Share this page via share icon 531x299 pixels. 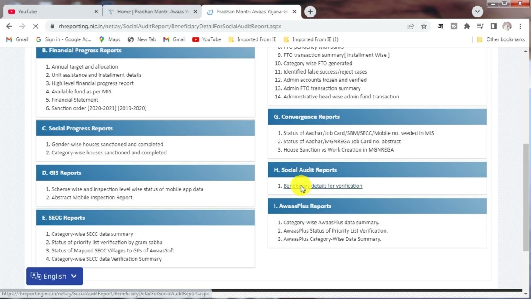tap(411, 26)
